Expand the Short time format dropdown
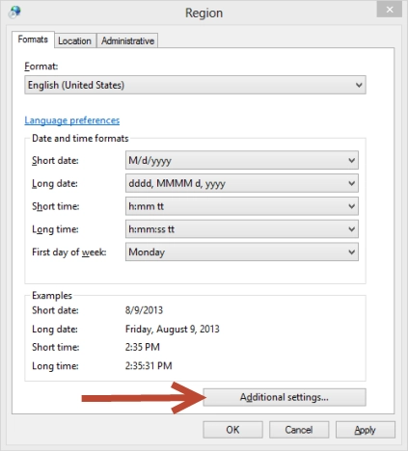408x451 pixels. pos(242,206)
